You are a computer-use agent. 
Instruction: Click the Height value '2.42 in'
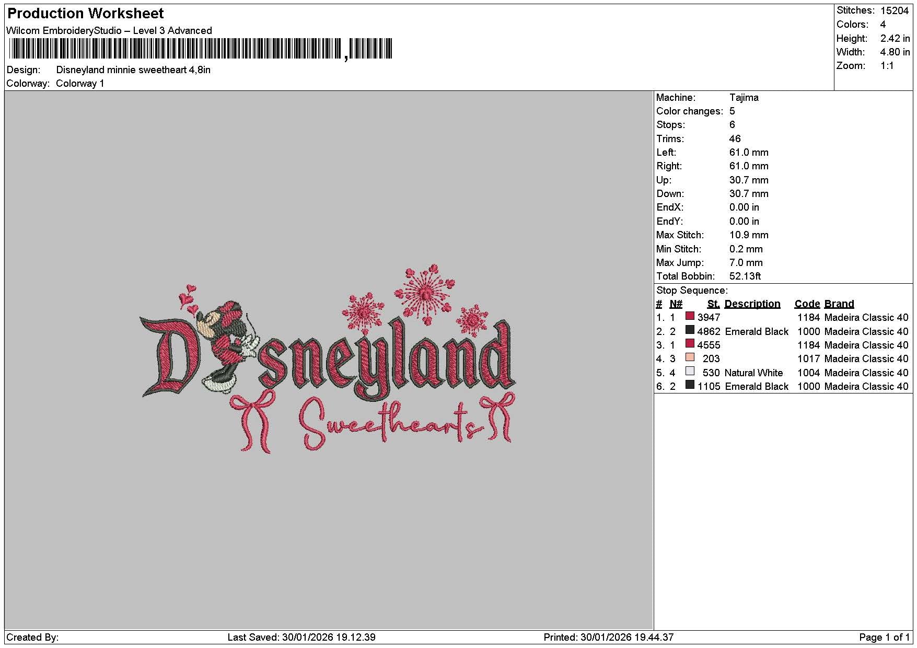tap(895, 39)
